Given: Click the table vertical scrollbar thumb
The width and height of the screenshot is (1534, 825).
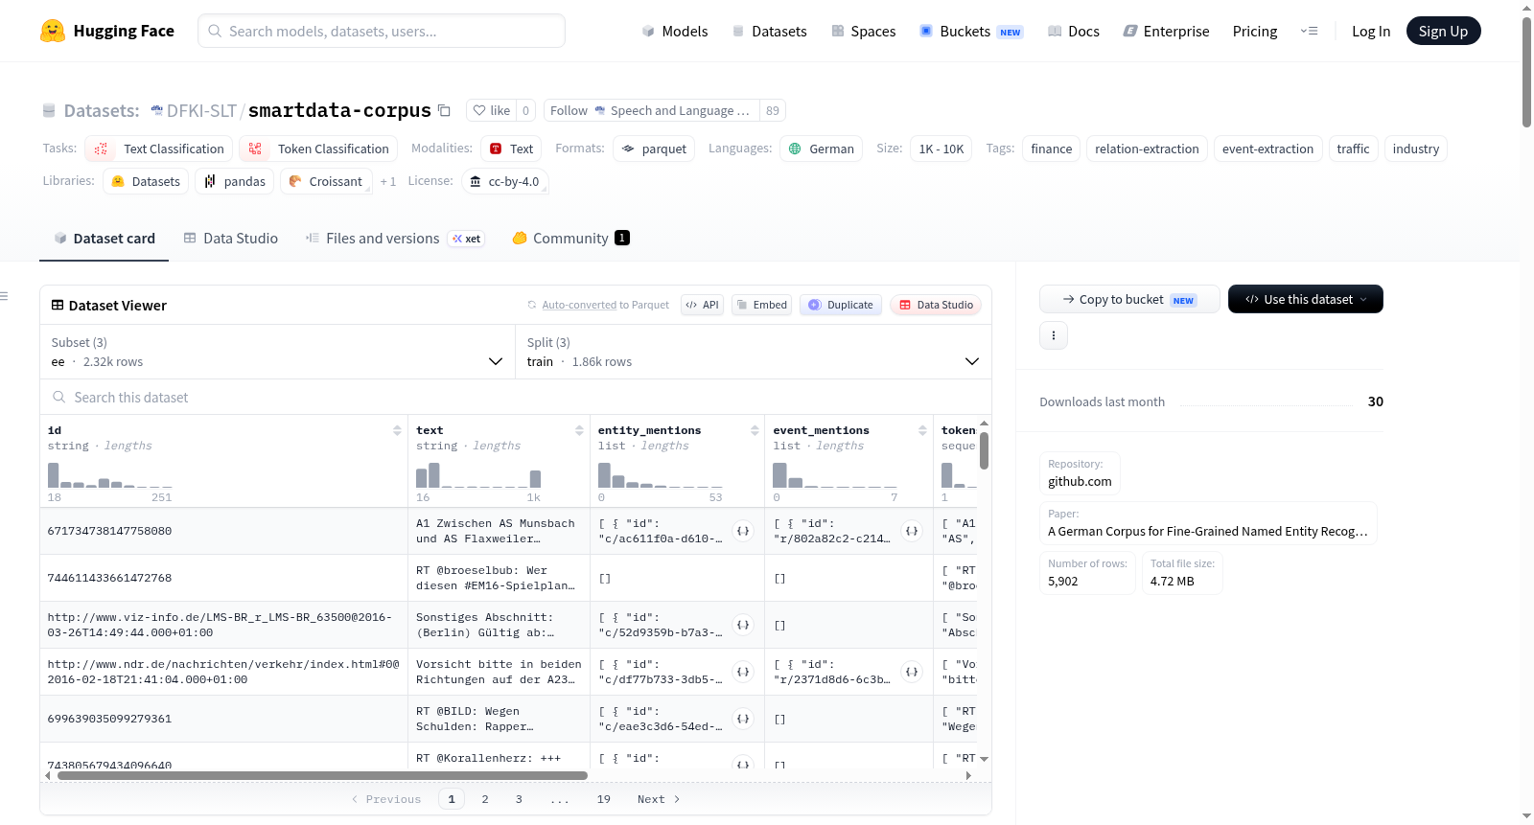Looking at the screenshot, I should click(984, 450).
